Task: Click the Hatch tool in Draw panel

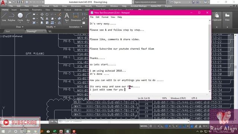Action: tap(34, 23)
